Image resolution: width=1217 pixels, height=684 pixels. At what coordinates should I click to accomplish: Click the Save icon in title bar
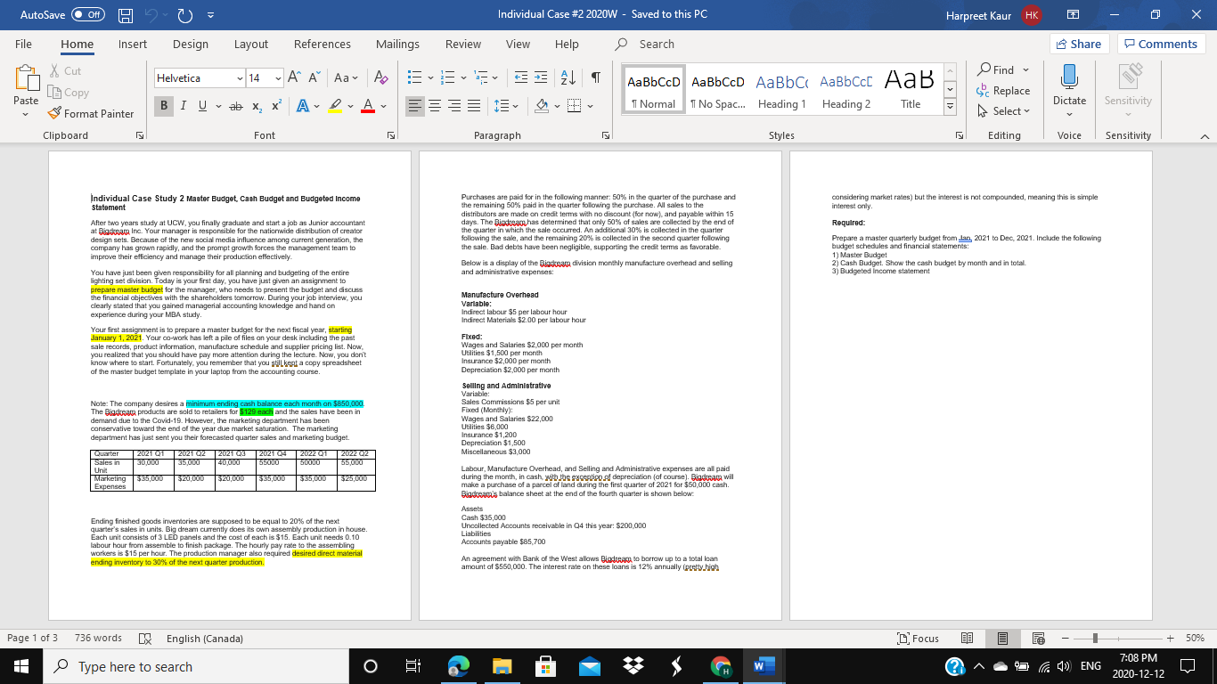(126, 14)
